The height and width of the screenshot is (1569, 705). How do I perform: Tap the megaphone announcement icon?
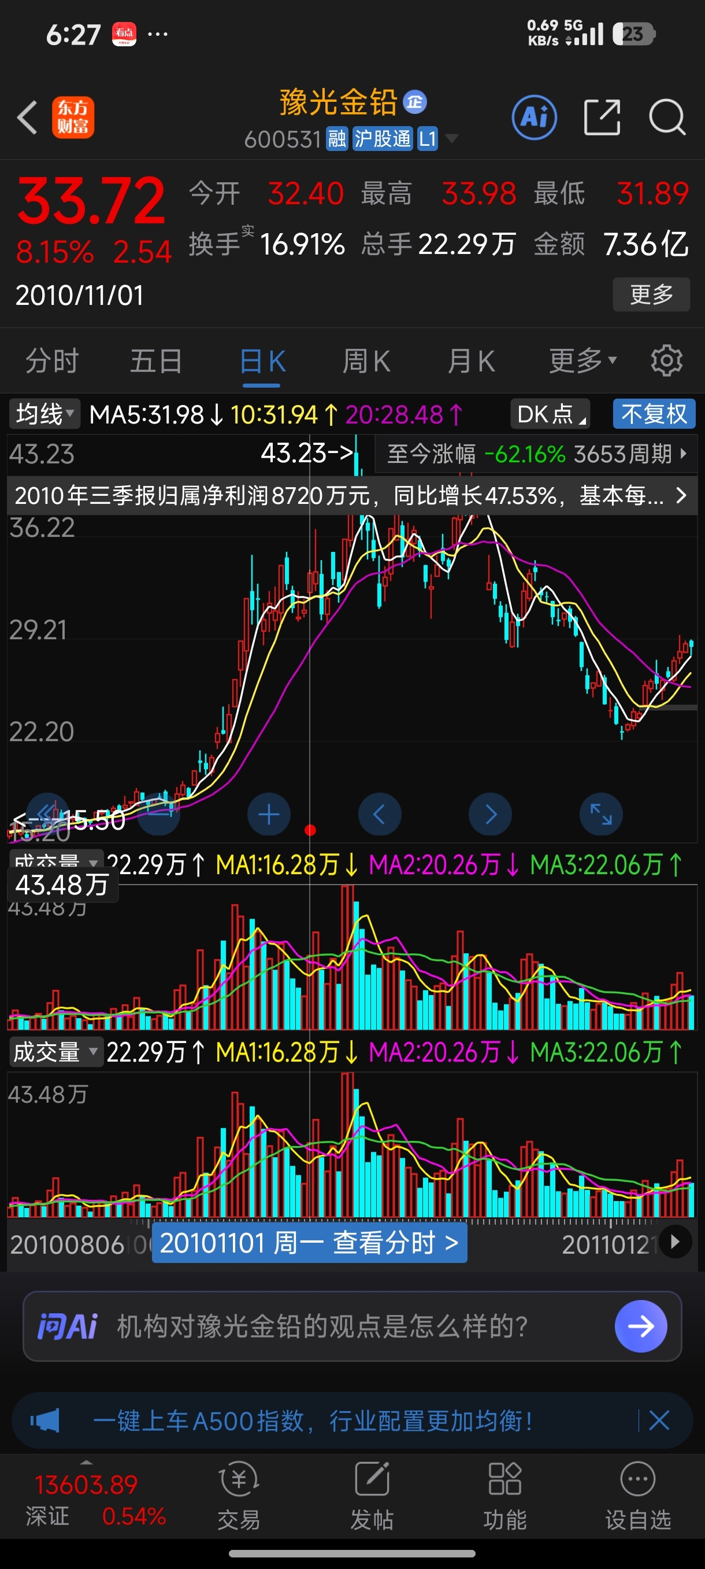coord(45,1421)
